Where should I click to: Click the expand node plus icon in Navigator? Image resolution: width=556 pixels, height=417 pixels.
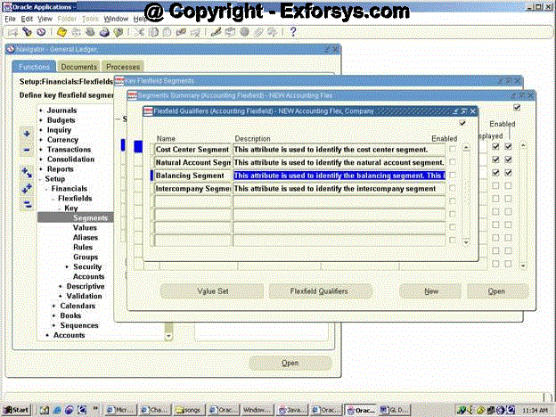27,134
